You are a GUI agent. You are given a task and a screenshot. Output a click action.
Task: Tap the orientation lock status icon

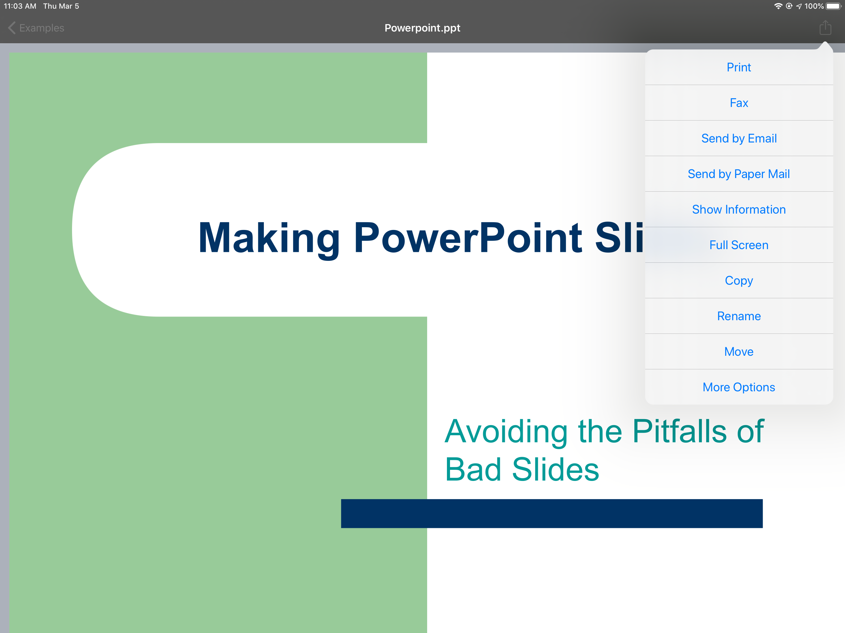[x=789, y=6]
